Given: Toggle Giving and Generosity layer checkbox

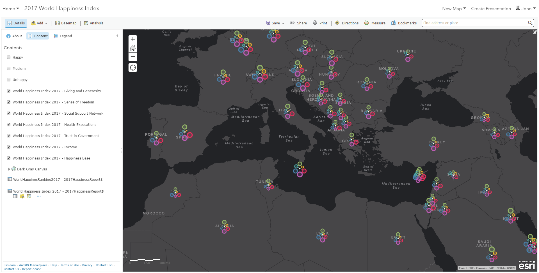Looking at the screenshot, I should (9, 91).
